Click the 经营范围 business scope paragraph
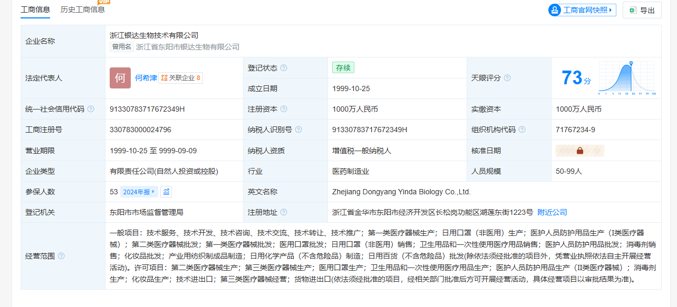677x307 pixels. point(383,256)
